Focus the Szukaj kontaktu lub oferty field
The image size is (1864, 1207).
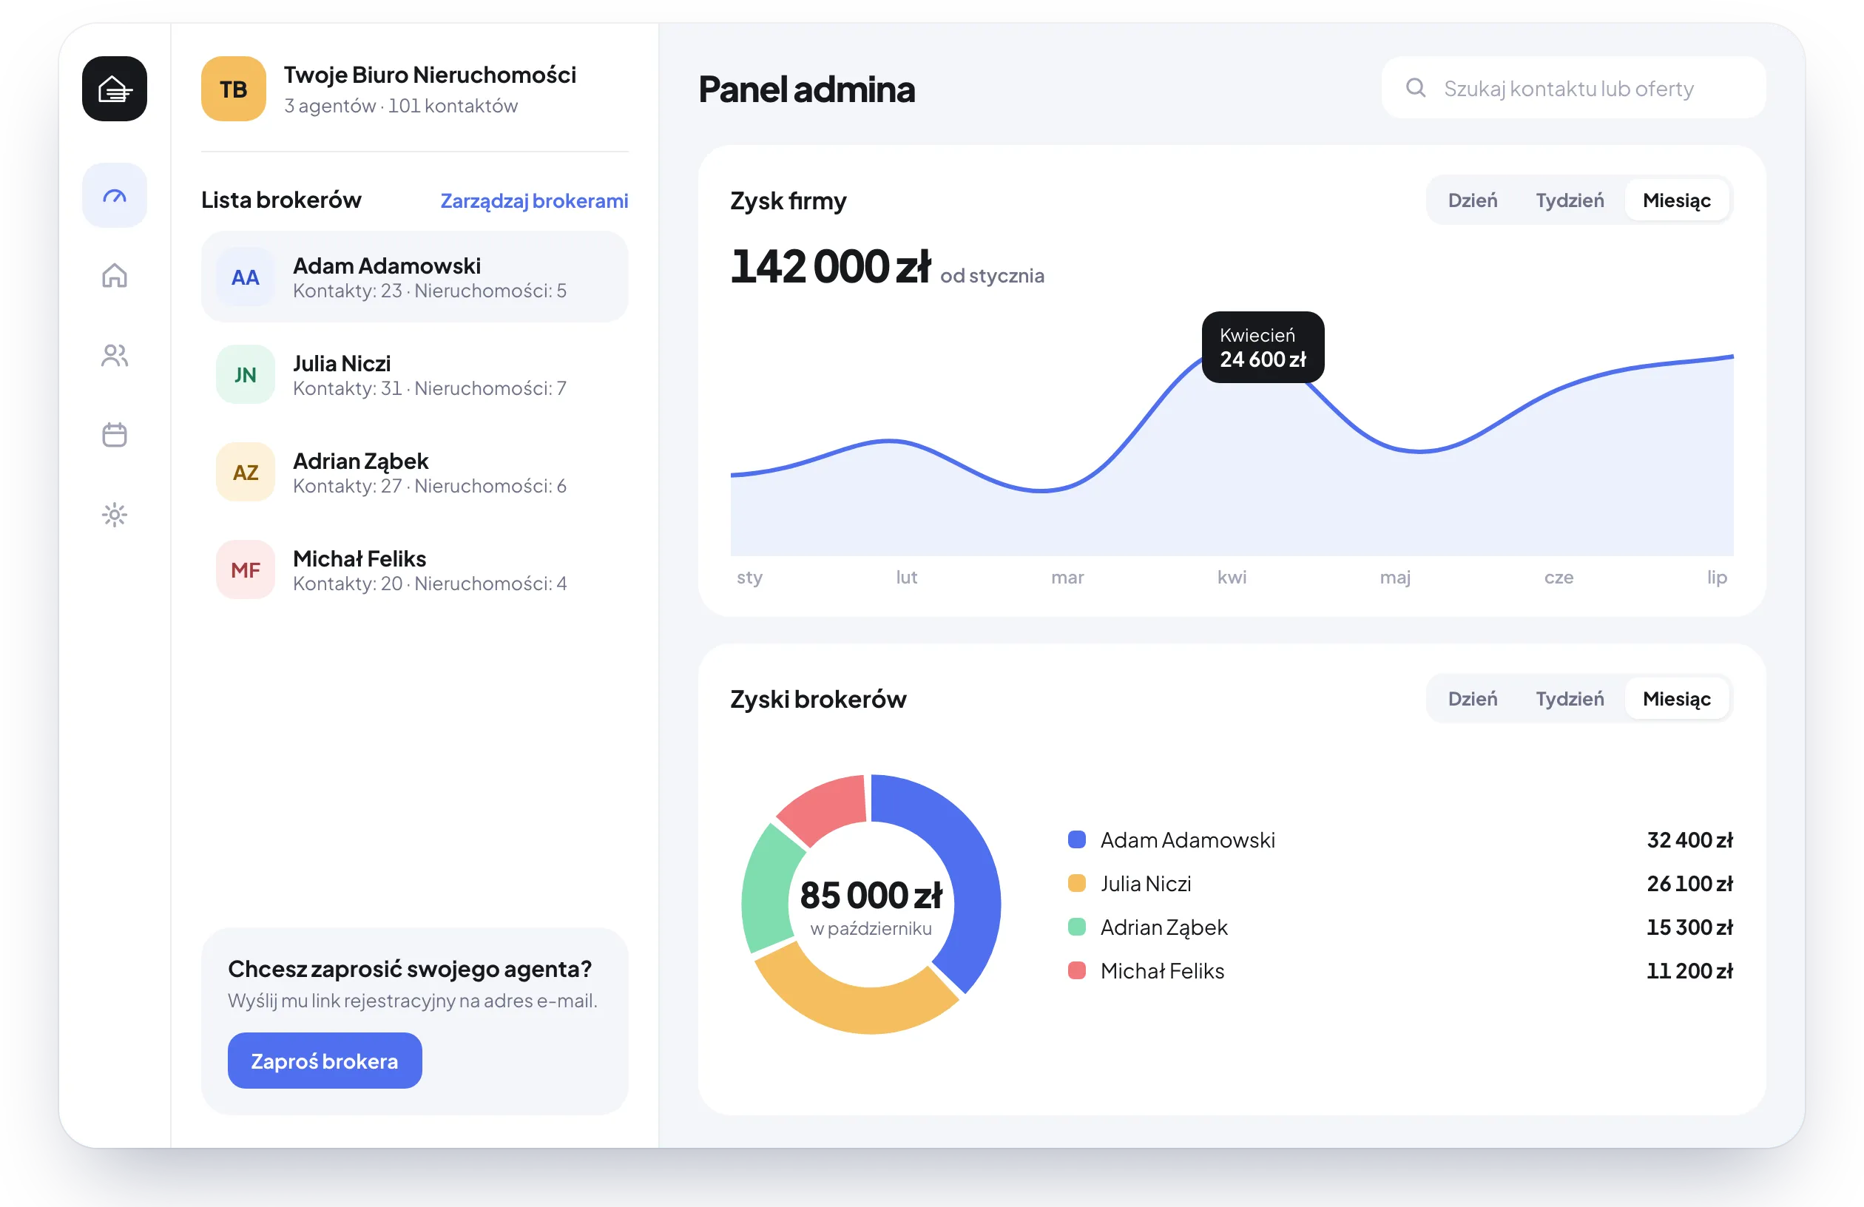tap(1573, 88)
